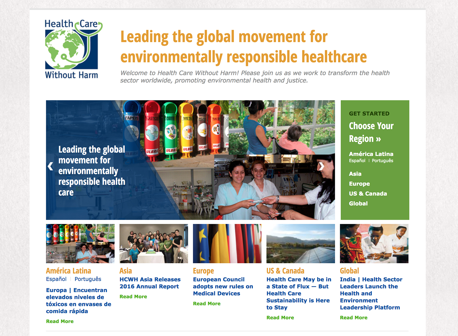
Task: Click the América Latina orange card heading
Action: 68,271
